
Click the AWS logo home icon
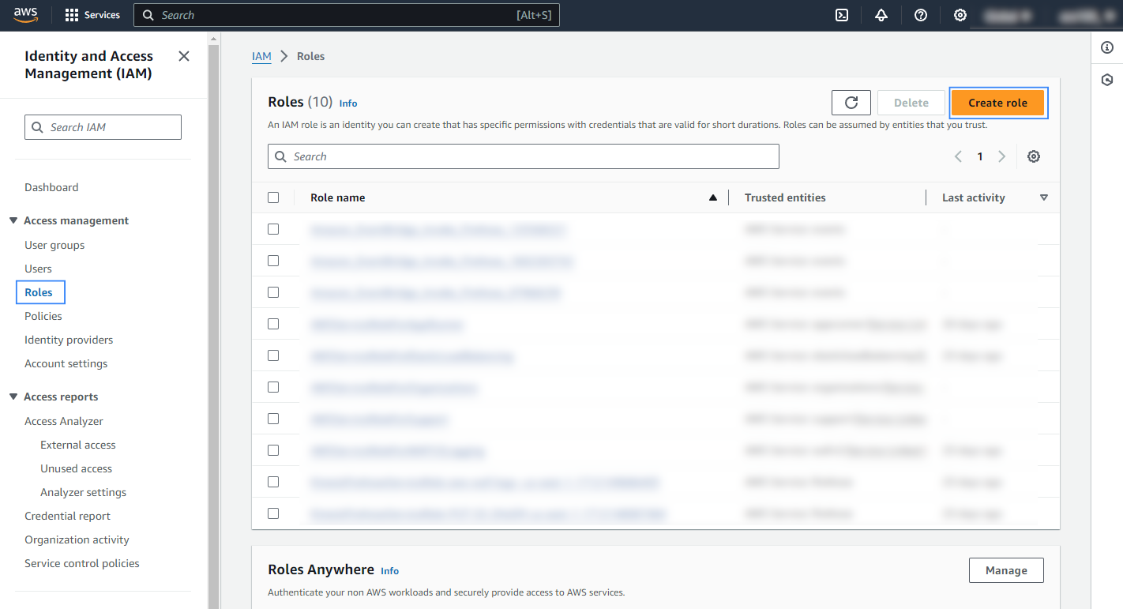tap(26, 15)
